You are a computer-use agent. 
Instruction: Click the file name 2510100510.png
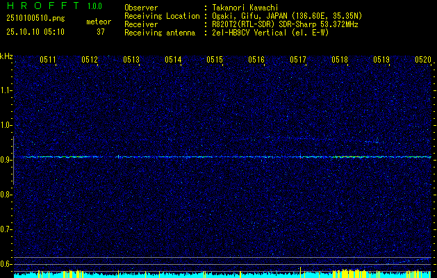tap(35, 19)
